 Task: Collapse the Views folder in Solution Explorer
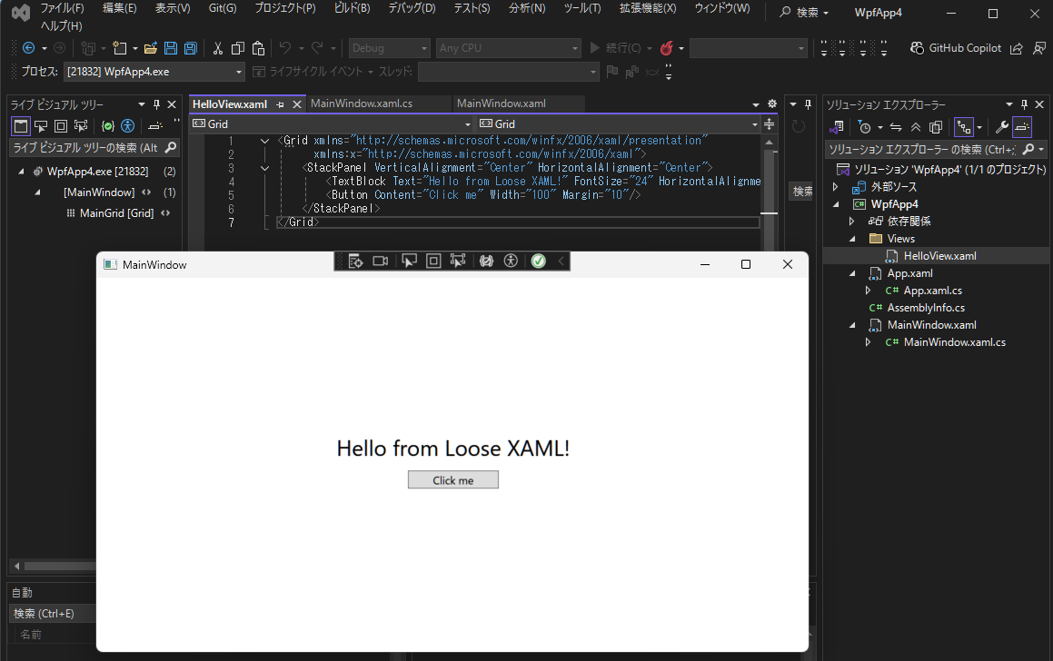tap(852, 239)
